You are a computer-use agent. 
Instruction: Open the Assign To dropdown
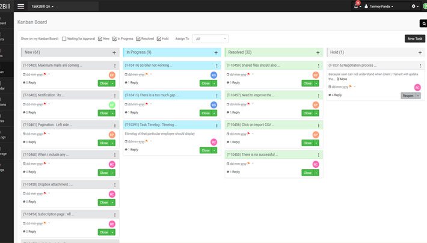pos(210,38)
